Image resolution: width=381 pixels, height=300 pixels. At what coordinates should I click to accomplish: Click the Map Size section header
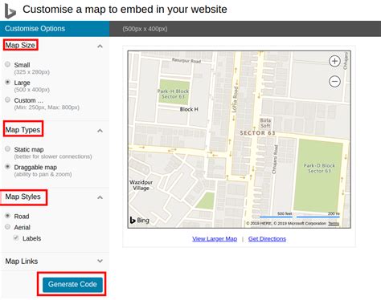[x=20, y=45]
